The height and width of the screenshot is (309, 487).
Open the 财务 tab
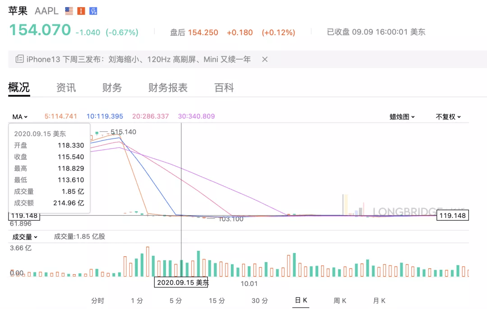112,88
